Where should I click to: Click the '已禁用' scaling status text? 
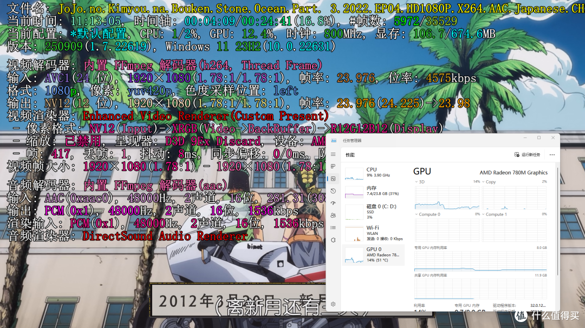[82, 142]
